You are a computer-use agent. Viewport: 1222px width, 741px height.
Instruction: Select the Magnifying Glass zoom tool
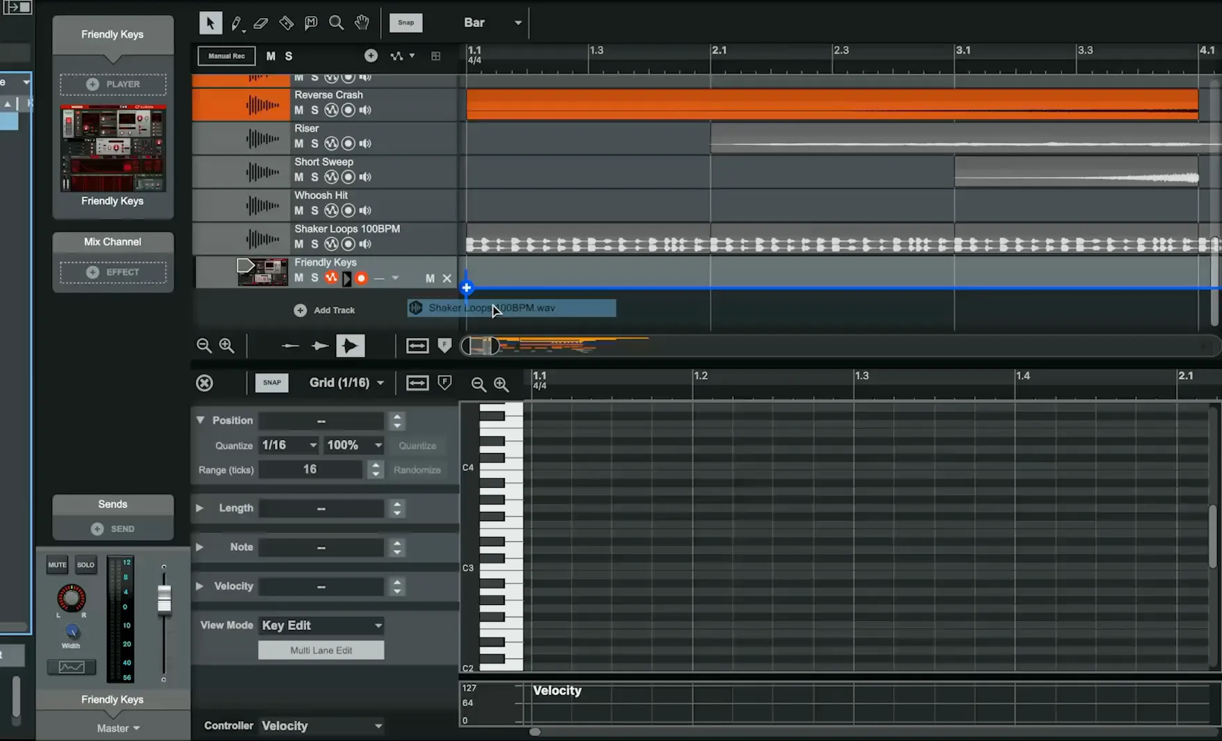336,23
